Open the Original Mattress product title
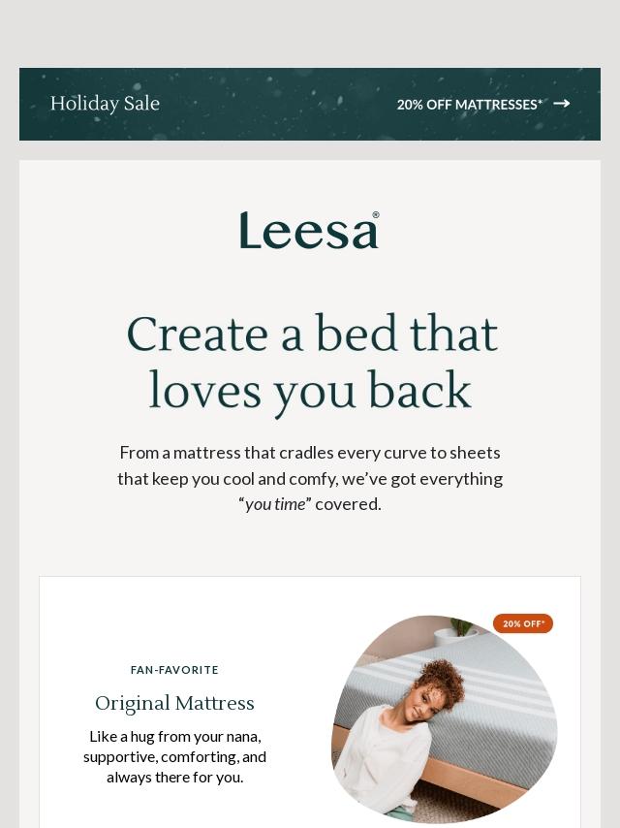Screen dimensions: 620x828 pyautogui.click(x=174, y=703)
